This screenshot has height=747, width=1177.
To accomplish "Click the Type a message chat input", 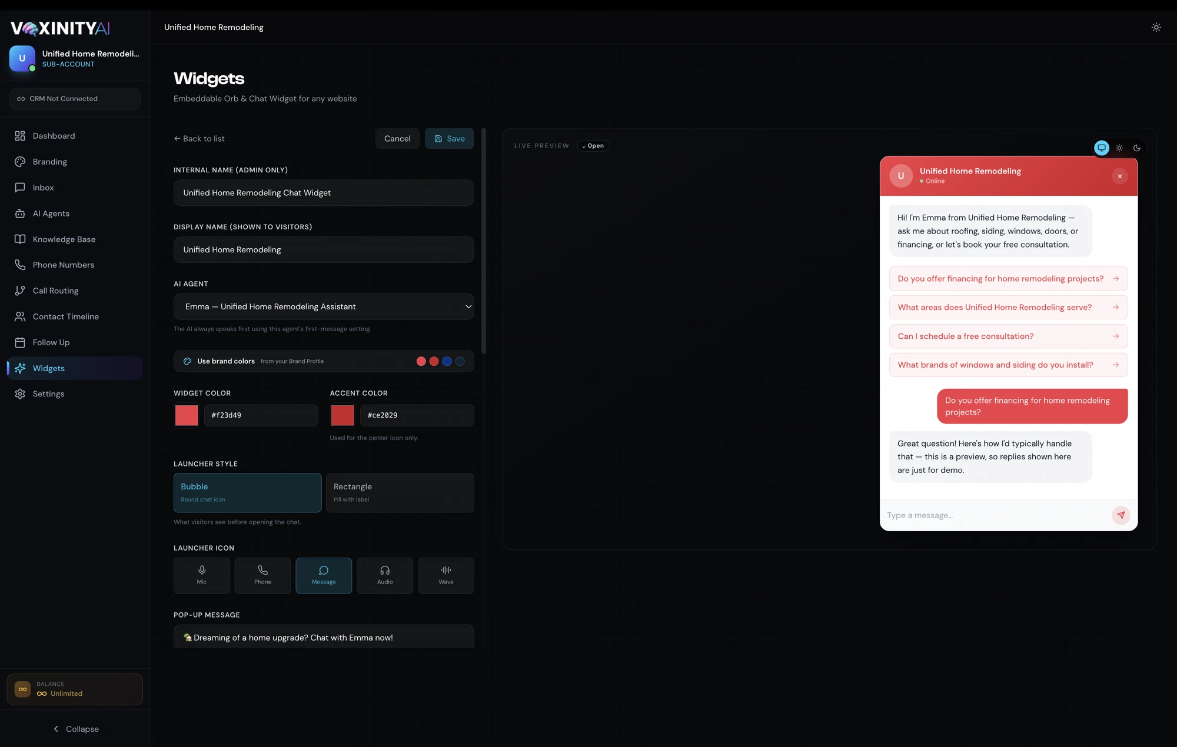I will 996,515.
